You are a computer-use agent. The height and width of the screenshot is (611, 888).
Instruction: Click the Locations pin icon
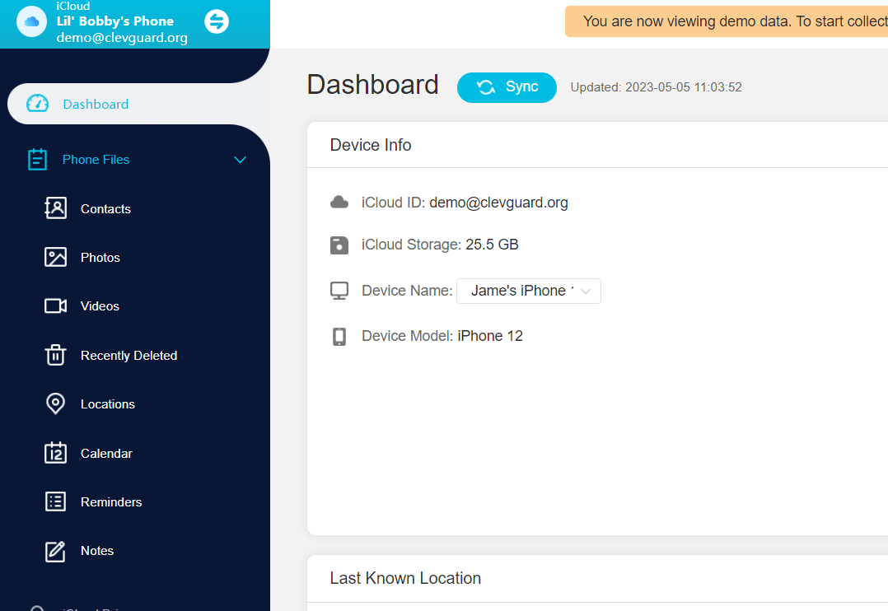click(x=55, y=403)
